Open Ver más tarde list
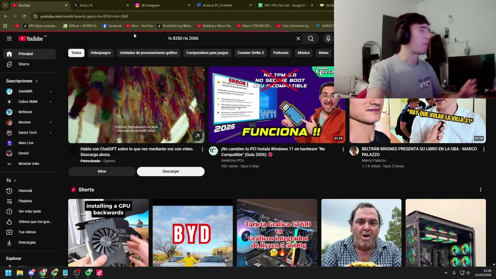 point(29,211)
